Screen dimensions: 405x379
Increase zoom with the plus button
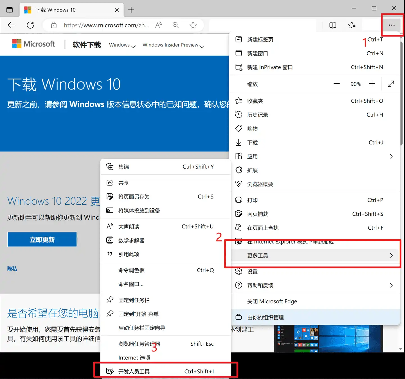pyautogui.click(x=372, y=84)
